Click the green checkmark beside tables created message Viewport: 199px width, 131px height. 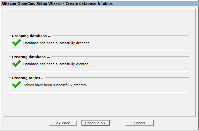coord(16,85)
